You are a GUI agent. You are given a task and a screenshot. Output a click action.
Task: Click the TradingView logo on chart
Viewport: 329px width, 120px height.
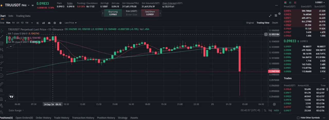coord(11,97)
